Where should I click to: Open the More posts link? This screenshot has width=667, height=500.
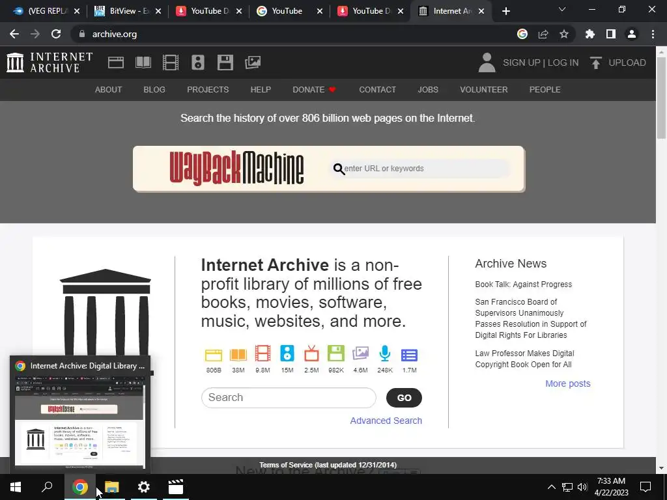568,383
